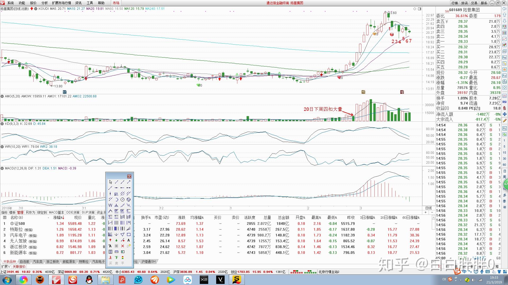This screenshot has height=285, width=508.
Task: Choose the triangle drawing tool
Action: [x=123, y=234]
